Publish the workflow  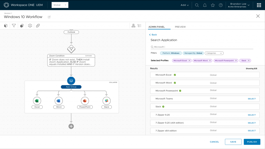click(x=252, y=142)
